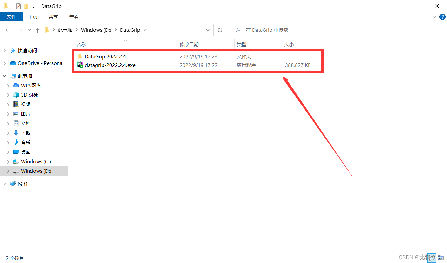Select WPS网盘 in the navigation pane
Image resolution: width=447 pixels, height=263 pixels.
click(31, 86)
